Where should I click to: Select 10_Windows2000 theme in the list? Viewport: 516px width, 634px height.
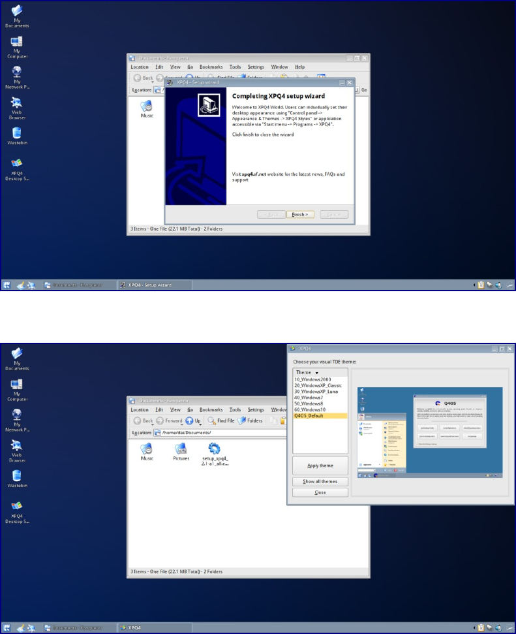point(312,379)
